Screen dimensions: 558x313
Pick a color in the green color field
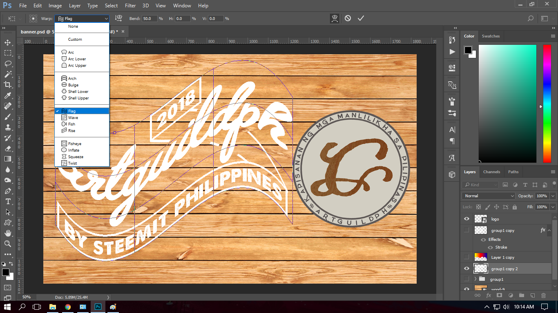coord(507,104)
